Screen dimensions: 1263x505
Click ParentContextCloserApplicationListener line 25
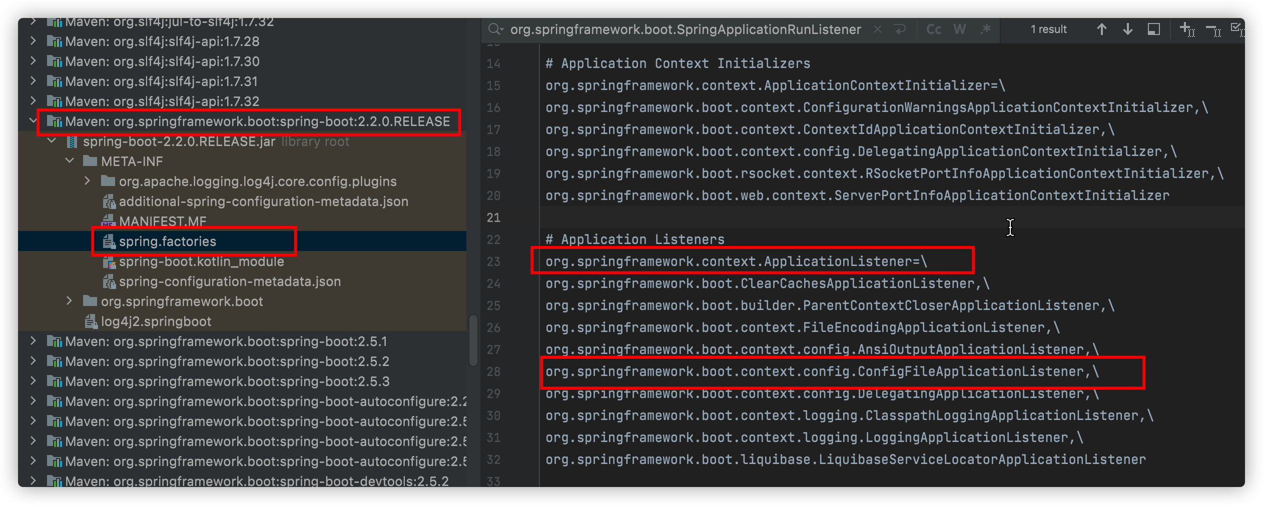[830, 305]
